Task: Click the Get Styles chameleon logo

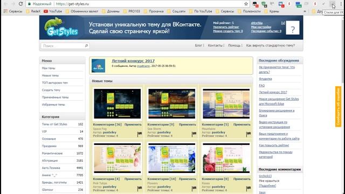Action: point(61,27)
